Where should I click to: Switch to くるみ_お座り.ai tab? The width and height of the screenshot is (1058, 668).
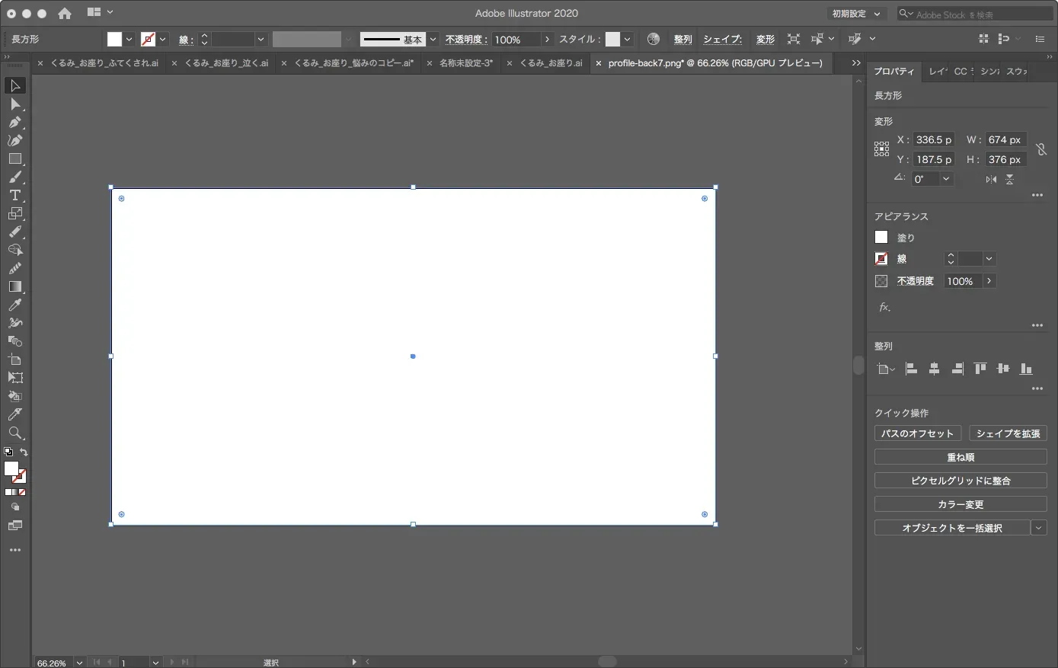pyautogui.click(x=551, y=63)
